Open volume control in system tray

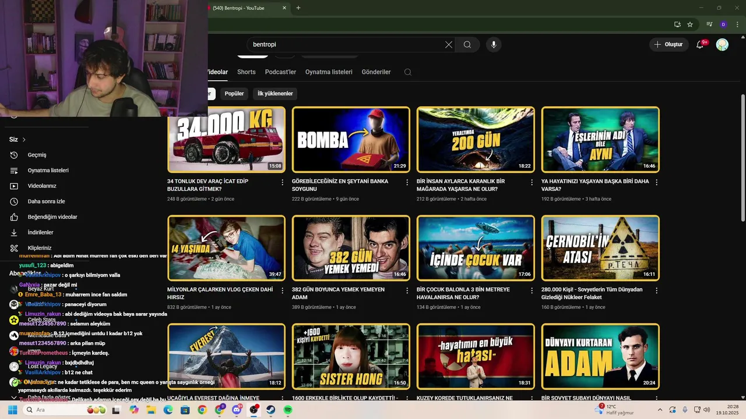pyautogui.click(x=706, y=410)
